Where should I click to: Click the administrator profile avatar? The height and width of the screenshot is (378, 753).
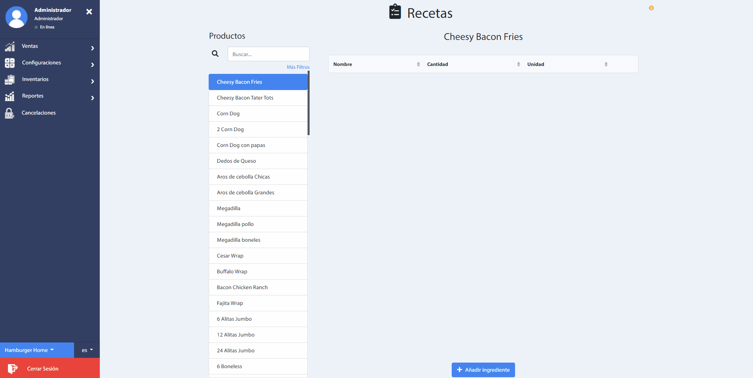17,17
